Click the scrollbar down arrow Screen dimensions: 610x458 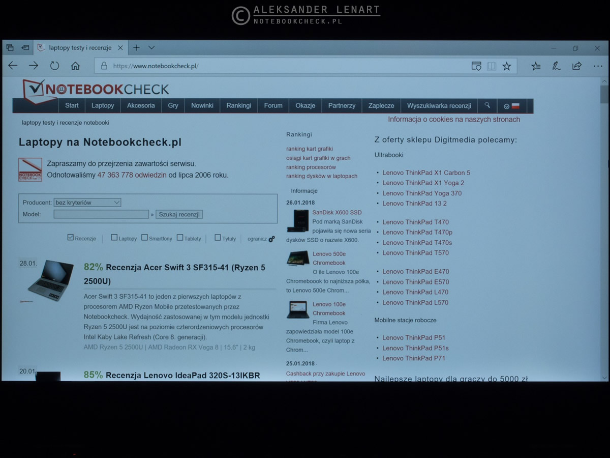point(604,378)
